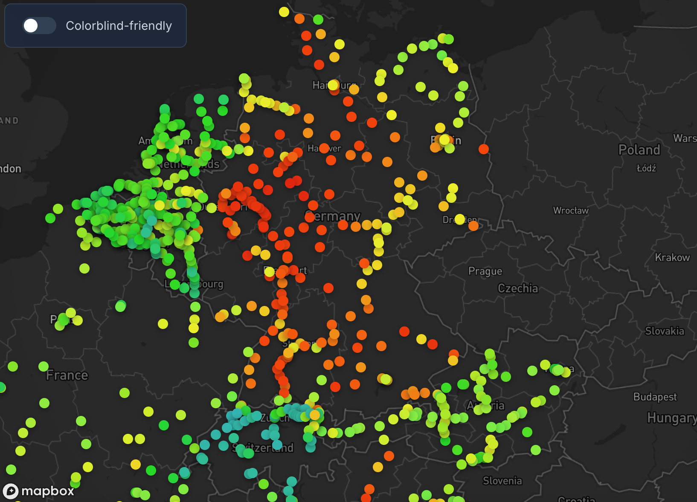Viewport: 697px width, 502px height.
Task: Click the orange point beside the Dresden label
Action: click(x=473, y=226)
